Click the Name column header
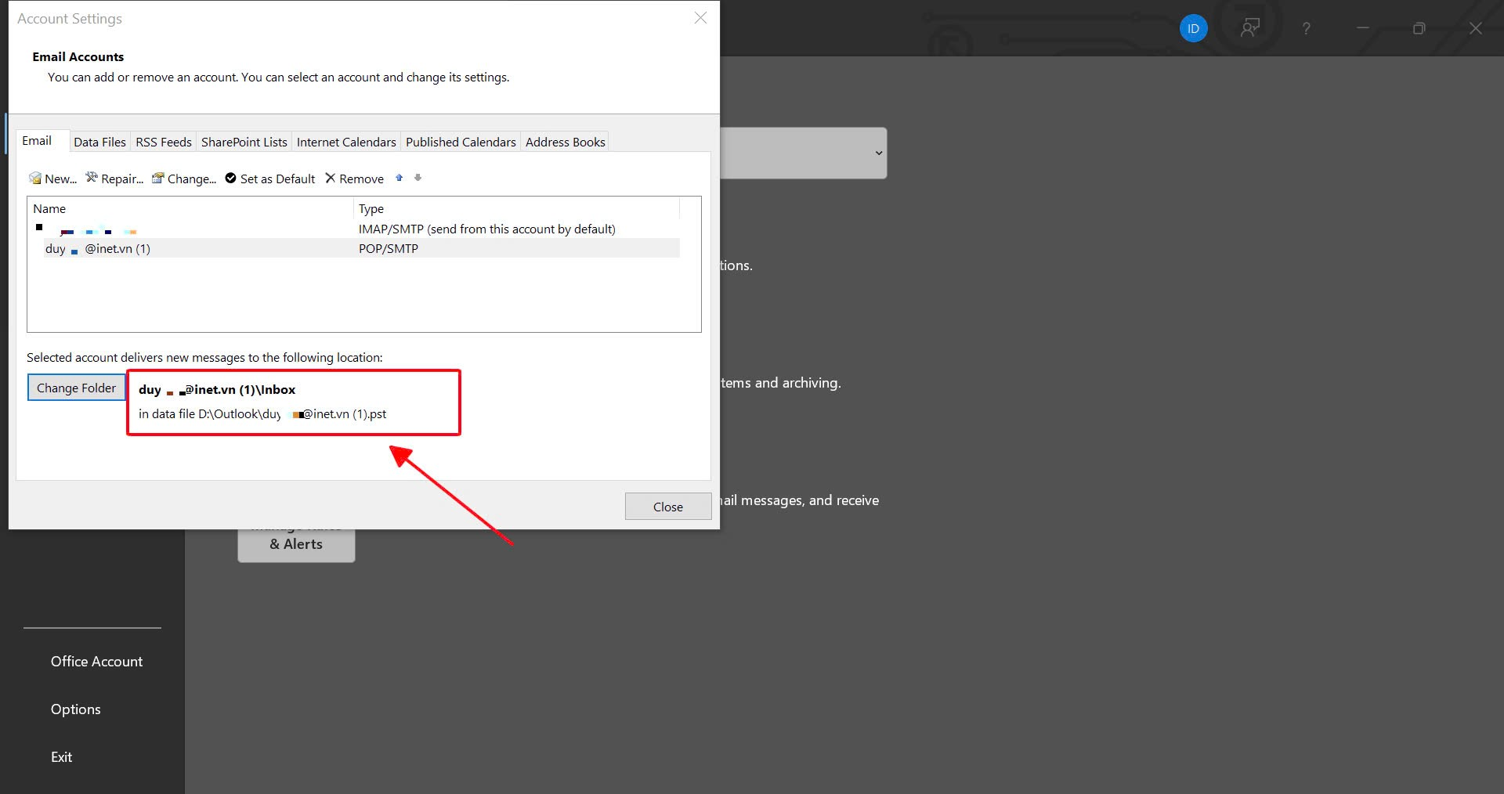The width and height of the screenshot is (1504, 794). click(190, 208)
